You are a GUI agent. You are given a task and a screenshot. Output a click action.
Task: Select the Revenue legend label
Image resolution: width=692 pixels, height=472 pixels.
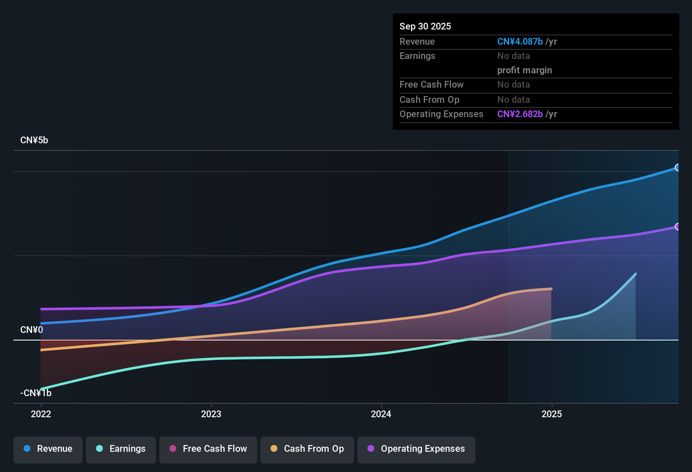point(54,449)
